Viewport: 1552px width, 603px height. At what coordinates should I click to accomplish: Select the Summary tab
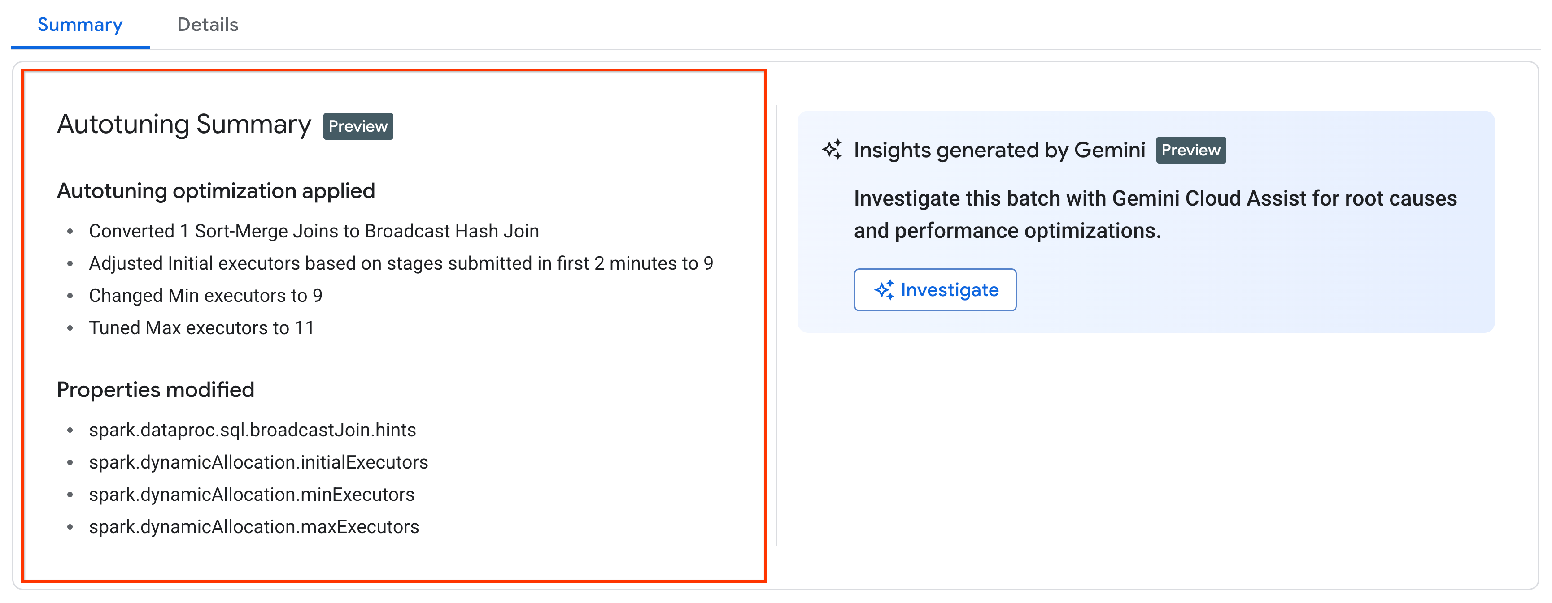tap(80, 25)
